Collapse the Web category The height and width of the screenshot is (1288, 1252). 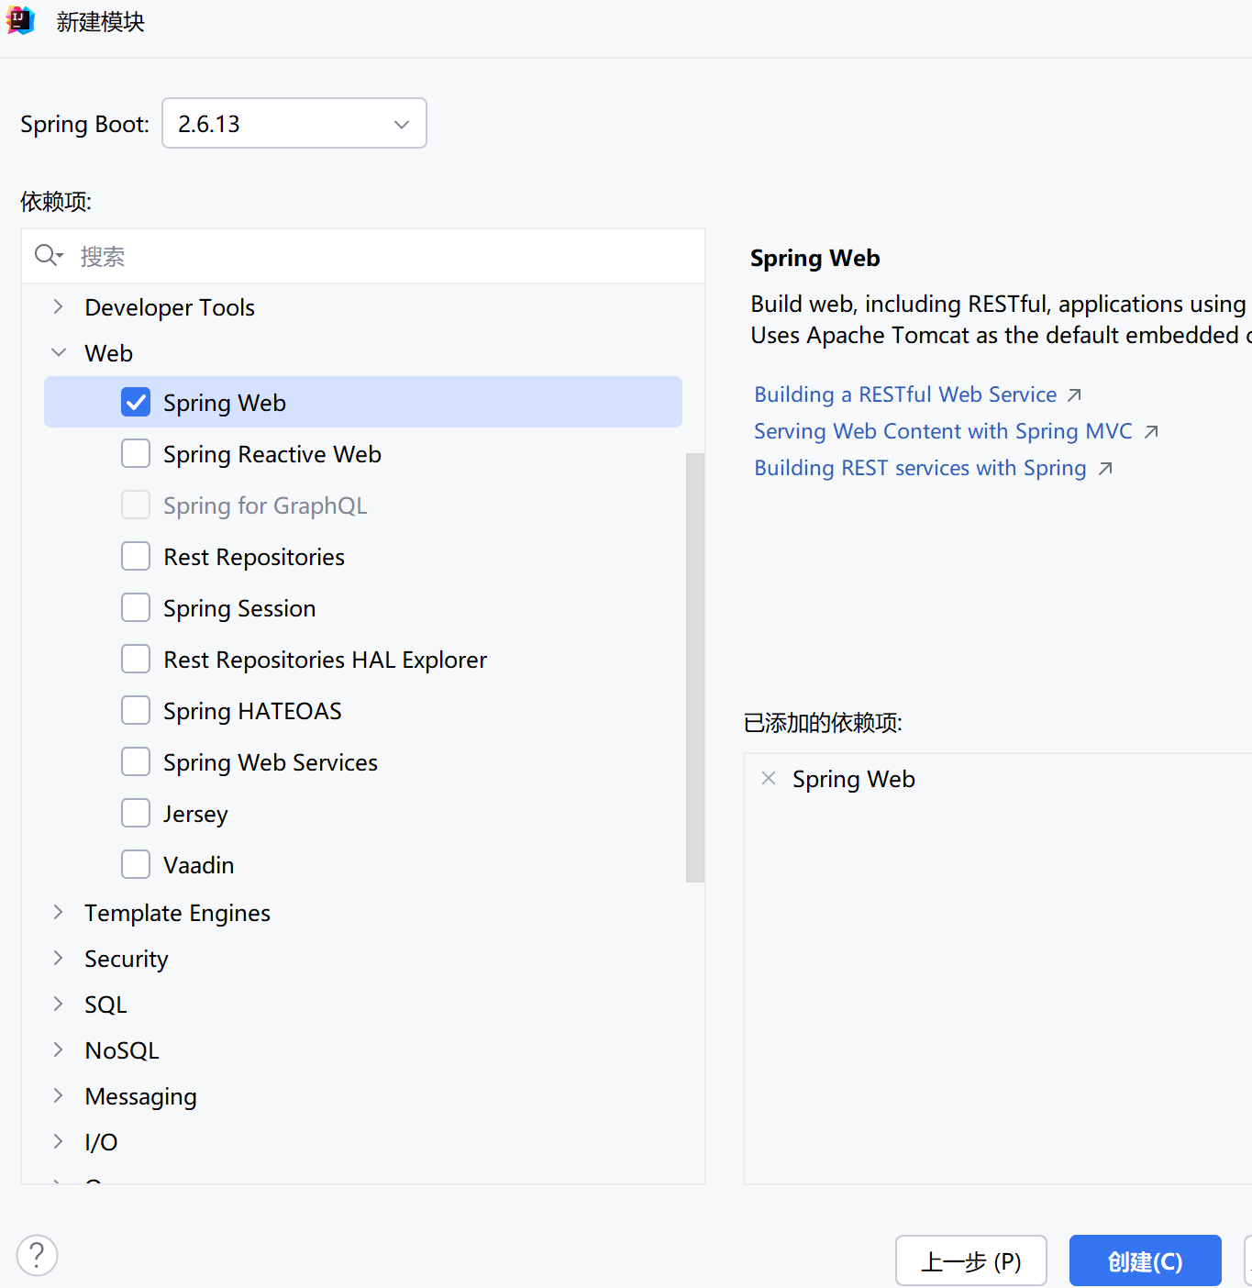pos(59,352)
